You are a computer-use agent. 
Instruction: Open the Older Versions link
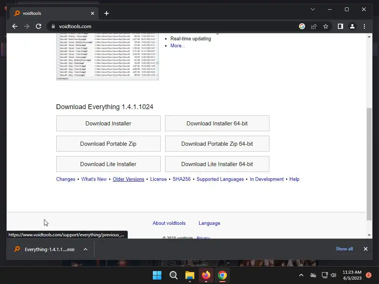pyautogui.click(x=128, y=179)
